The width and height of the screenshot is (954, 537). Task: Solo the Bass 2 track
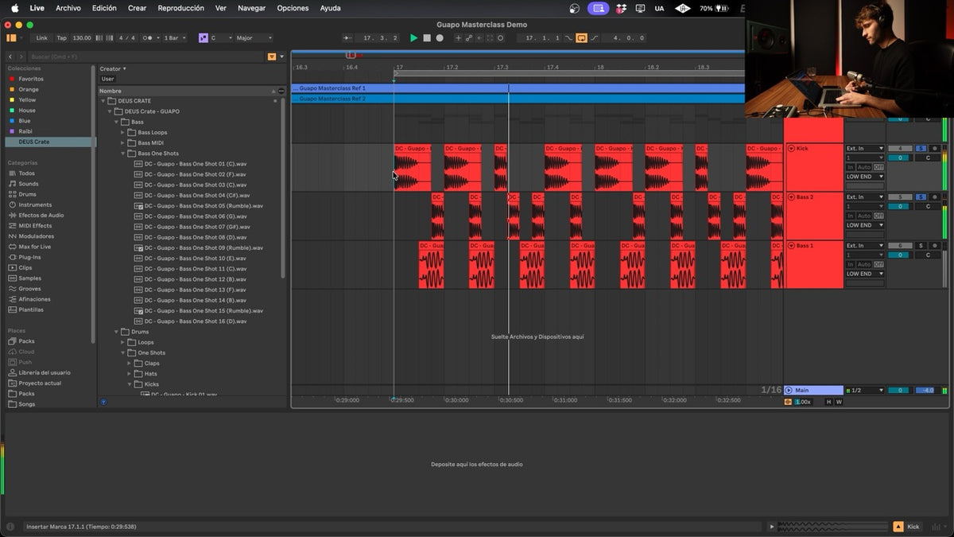click(921, 197)
